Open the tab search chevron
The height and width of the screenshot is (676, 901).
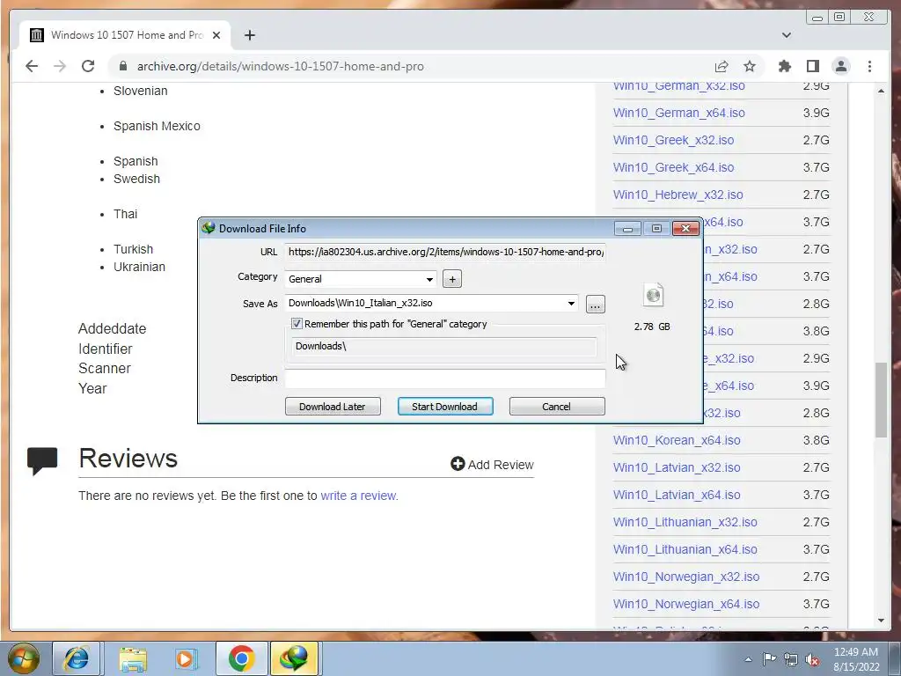[787, 35]
